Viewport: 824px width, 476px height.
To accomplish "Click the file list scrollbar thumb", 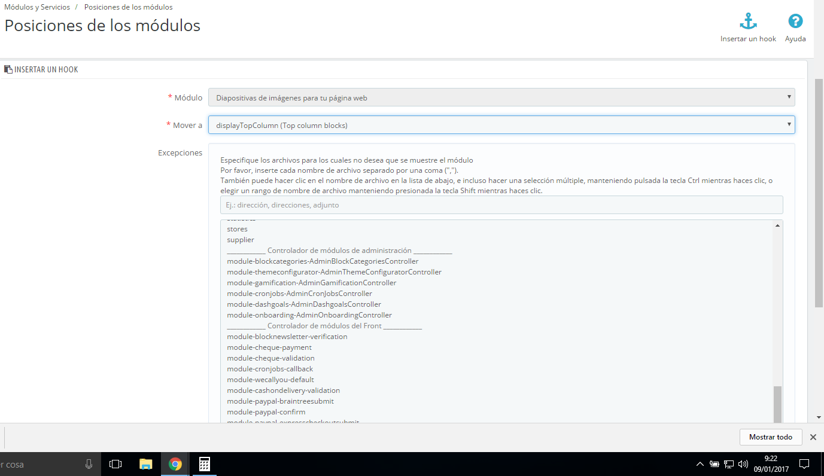I will [777, 405].
